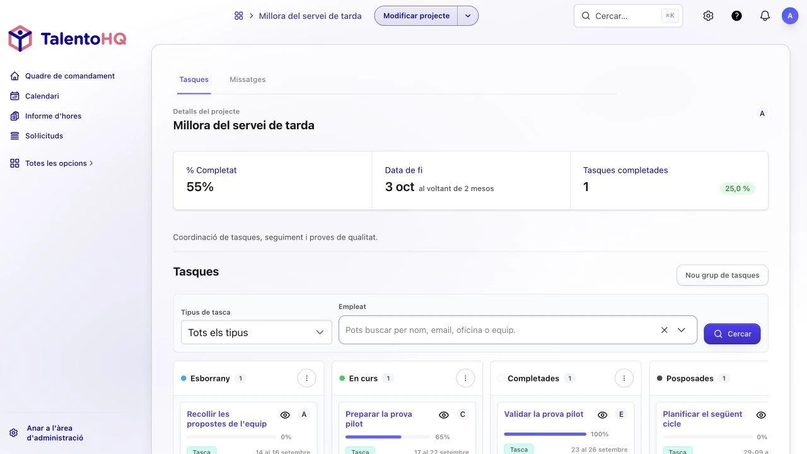Open the Tipus de tasca dropdown
Screen dimensions: 807x454
pos(256,332)
